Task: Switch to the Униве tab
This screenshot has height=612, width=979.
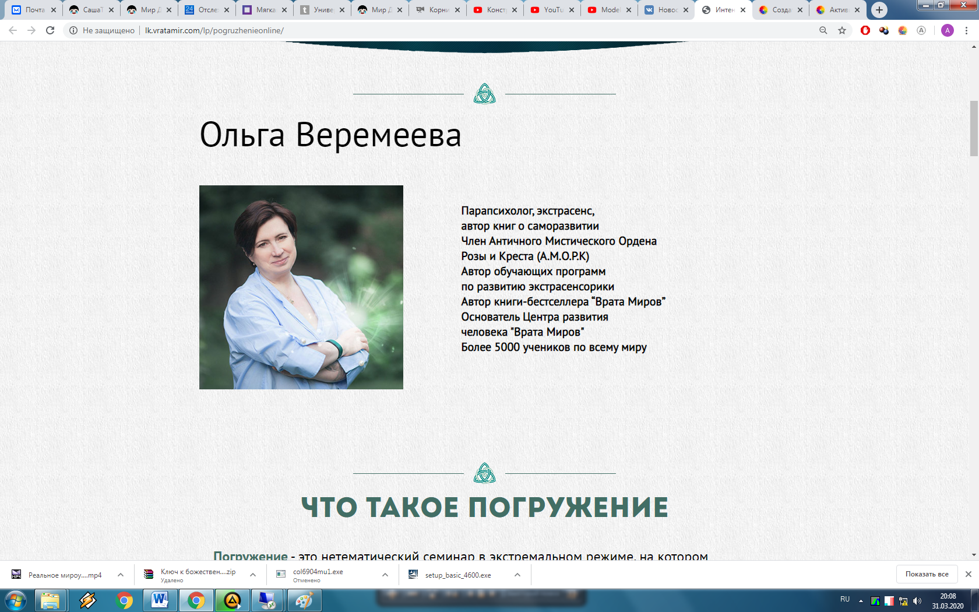Action: [x=323, y=10]
